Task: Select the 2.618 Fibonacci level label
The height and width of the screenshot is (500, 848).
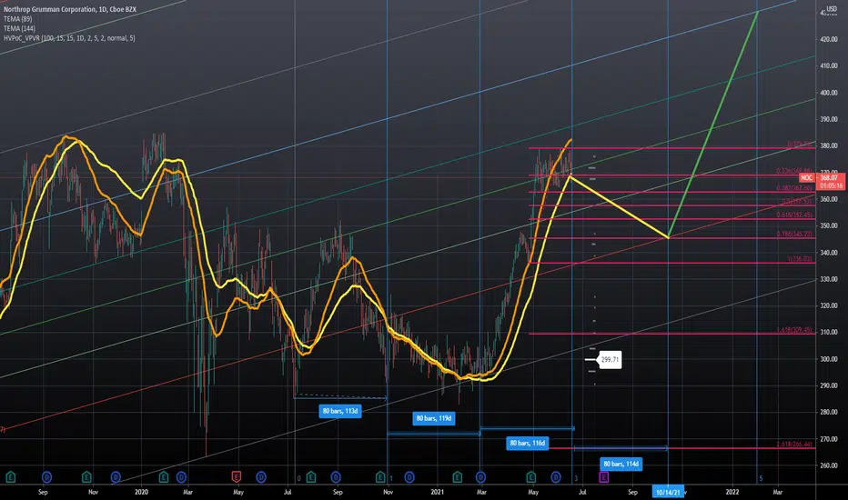Action: pos(794,445)
